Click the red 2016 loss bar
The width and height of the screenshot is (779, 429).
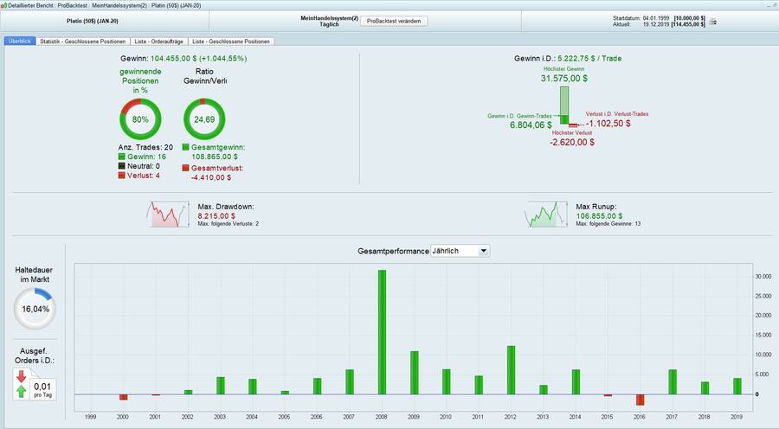641,400
